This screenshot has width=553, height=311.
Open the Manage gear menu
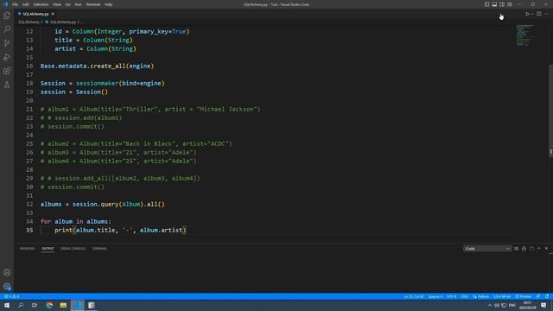(7, 286)
